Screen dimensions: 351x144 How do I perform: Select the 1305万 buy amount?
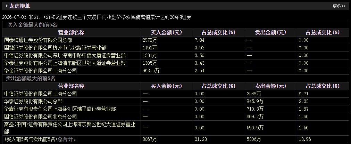tap(150, 63)
